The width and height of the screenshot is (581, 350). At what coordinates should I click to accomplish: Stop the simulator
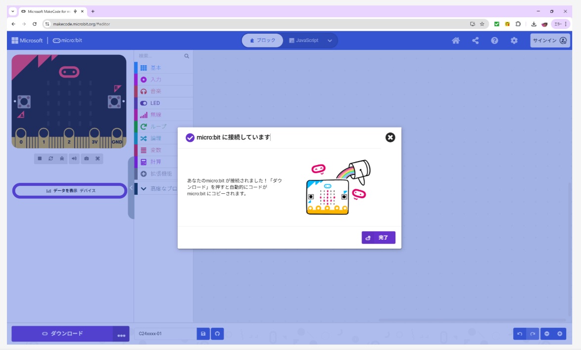(40, 159)
